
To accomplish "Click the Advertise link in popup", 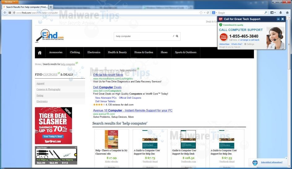I will tap(224, 44).
